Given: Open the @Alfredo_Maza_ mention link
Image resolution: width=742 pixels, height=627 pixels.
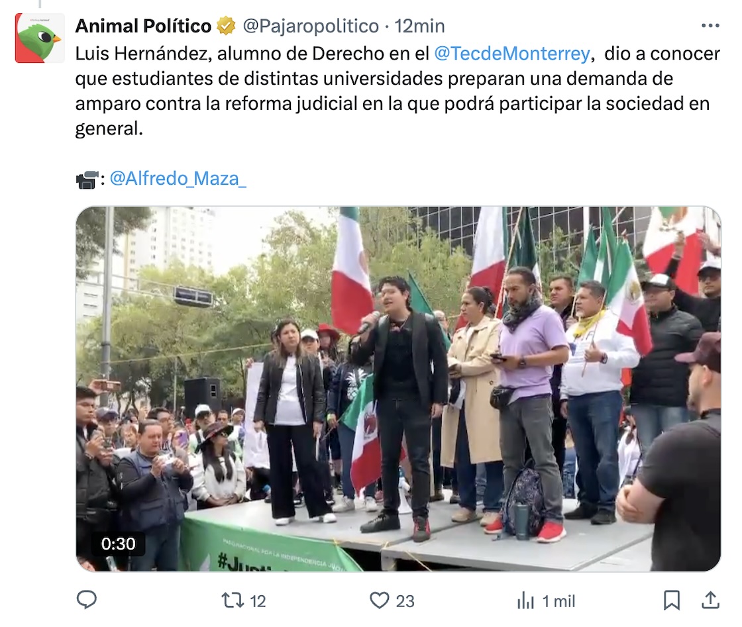Looking at the screenshot, I should point(178,179).
